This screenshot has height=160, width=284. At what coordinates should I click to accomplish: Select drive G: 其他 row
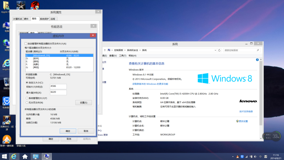pyautogui.click(x=59, y=67)
